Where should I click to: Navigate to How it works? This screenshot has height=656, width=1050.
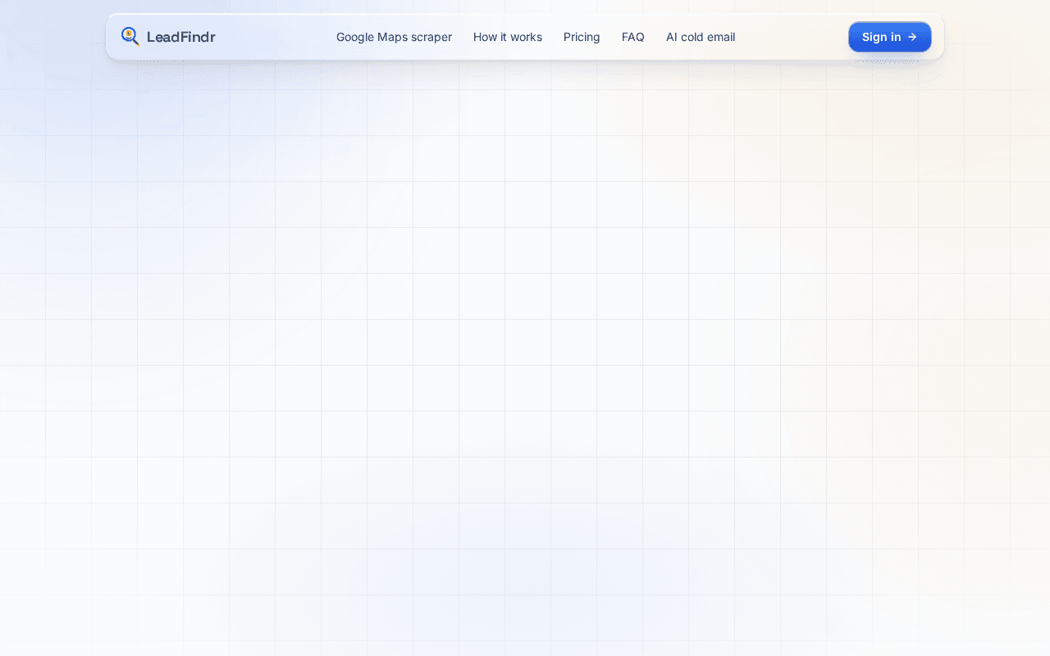click(508, 37)
